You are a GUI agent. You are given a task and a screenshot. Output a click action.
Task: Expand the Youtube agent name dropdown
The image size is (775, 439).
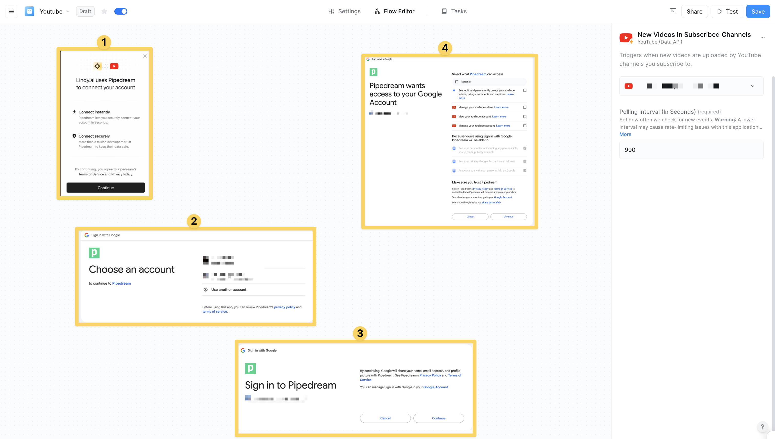tap(68, 12)
